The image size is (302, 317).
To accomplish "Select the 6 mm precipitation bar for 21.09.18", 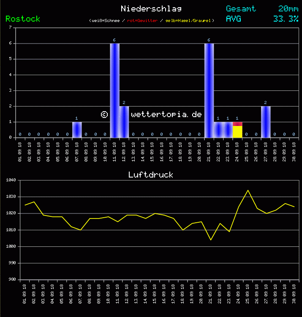I will point(209,90).
